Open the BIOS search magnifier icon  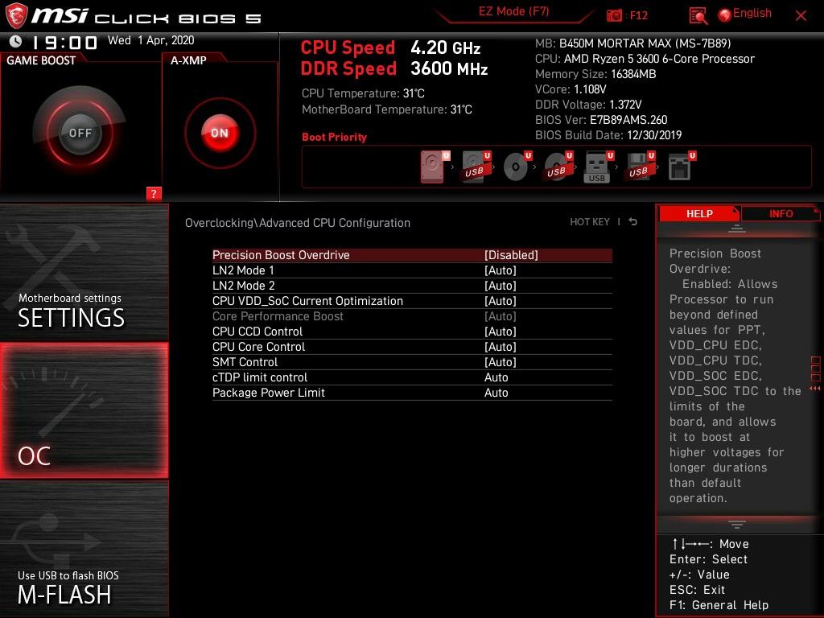[698, 16]
